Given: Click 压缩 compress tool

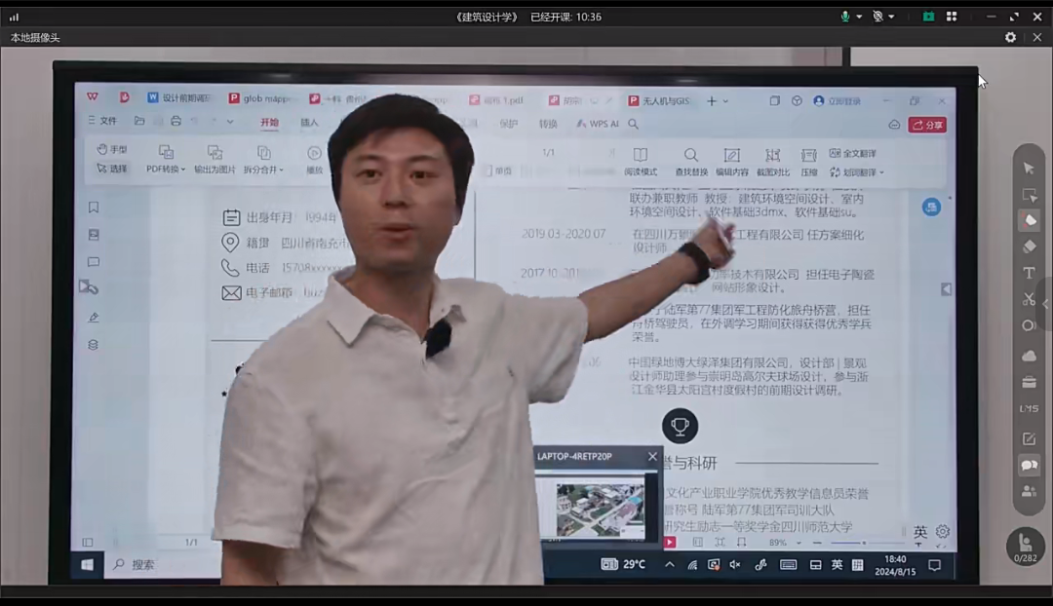Looking at the screenshot, I should [809, 163].
